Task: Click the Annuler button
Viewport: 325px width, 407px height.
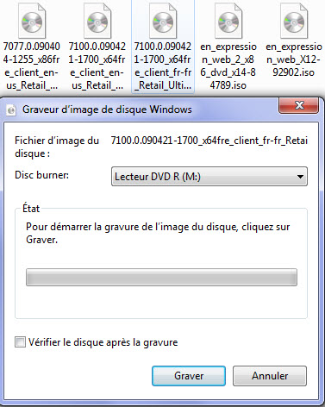Action: click(270, 376)
